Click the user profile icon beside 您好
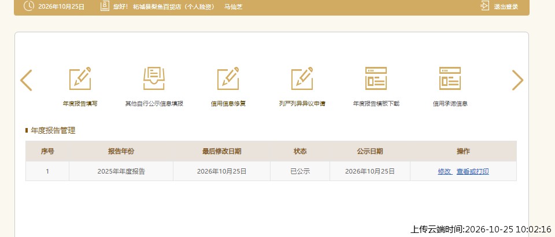Viewport: 555px width, 237px height. [x=105, y=6]
